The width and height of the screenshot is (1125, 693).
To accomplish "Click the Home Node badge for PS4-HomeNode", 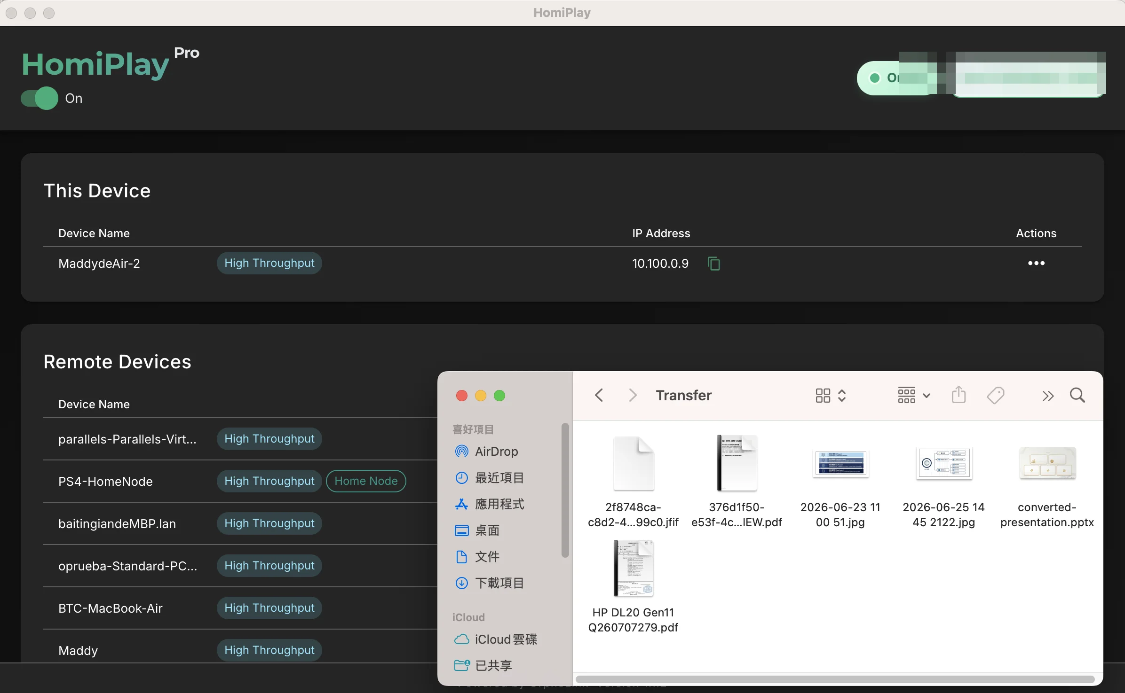I will tap(366, 481).
